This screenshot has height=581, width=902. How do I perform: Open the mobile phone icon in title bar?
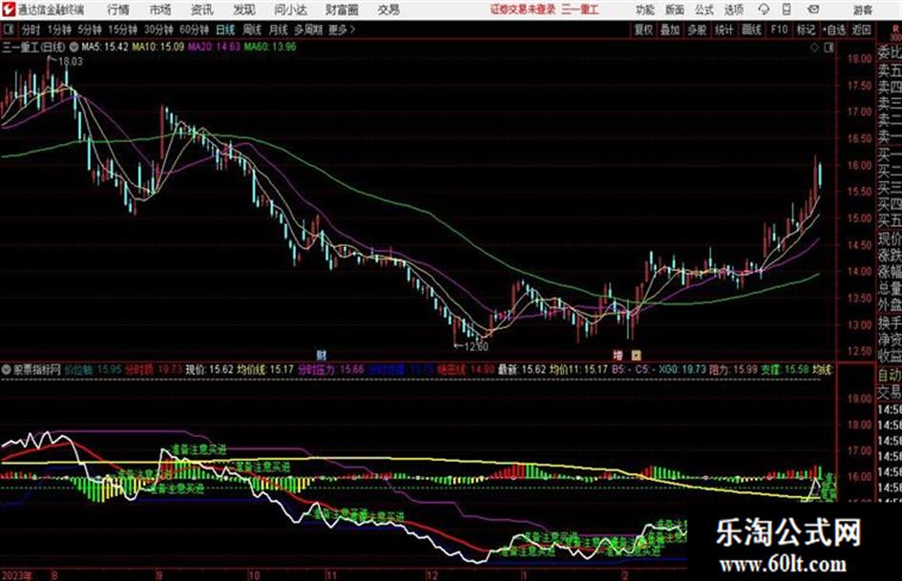(x=787, y=10)
